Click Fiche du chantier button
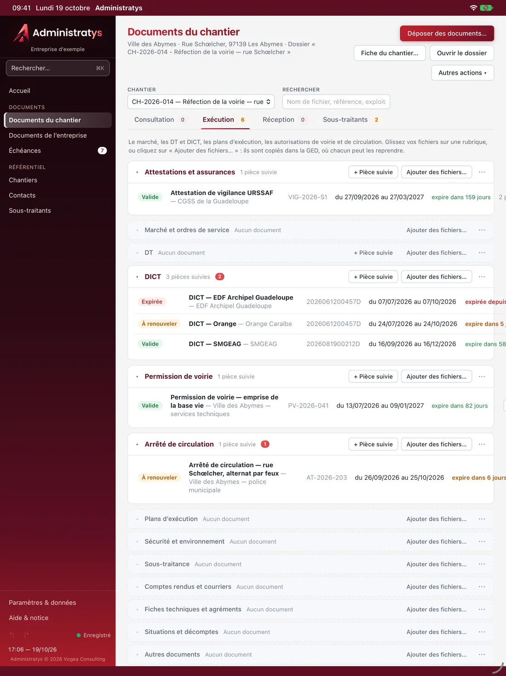This screenshot has height=676, width=506. (390, 53)
